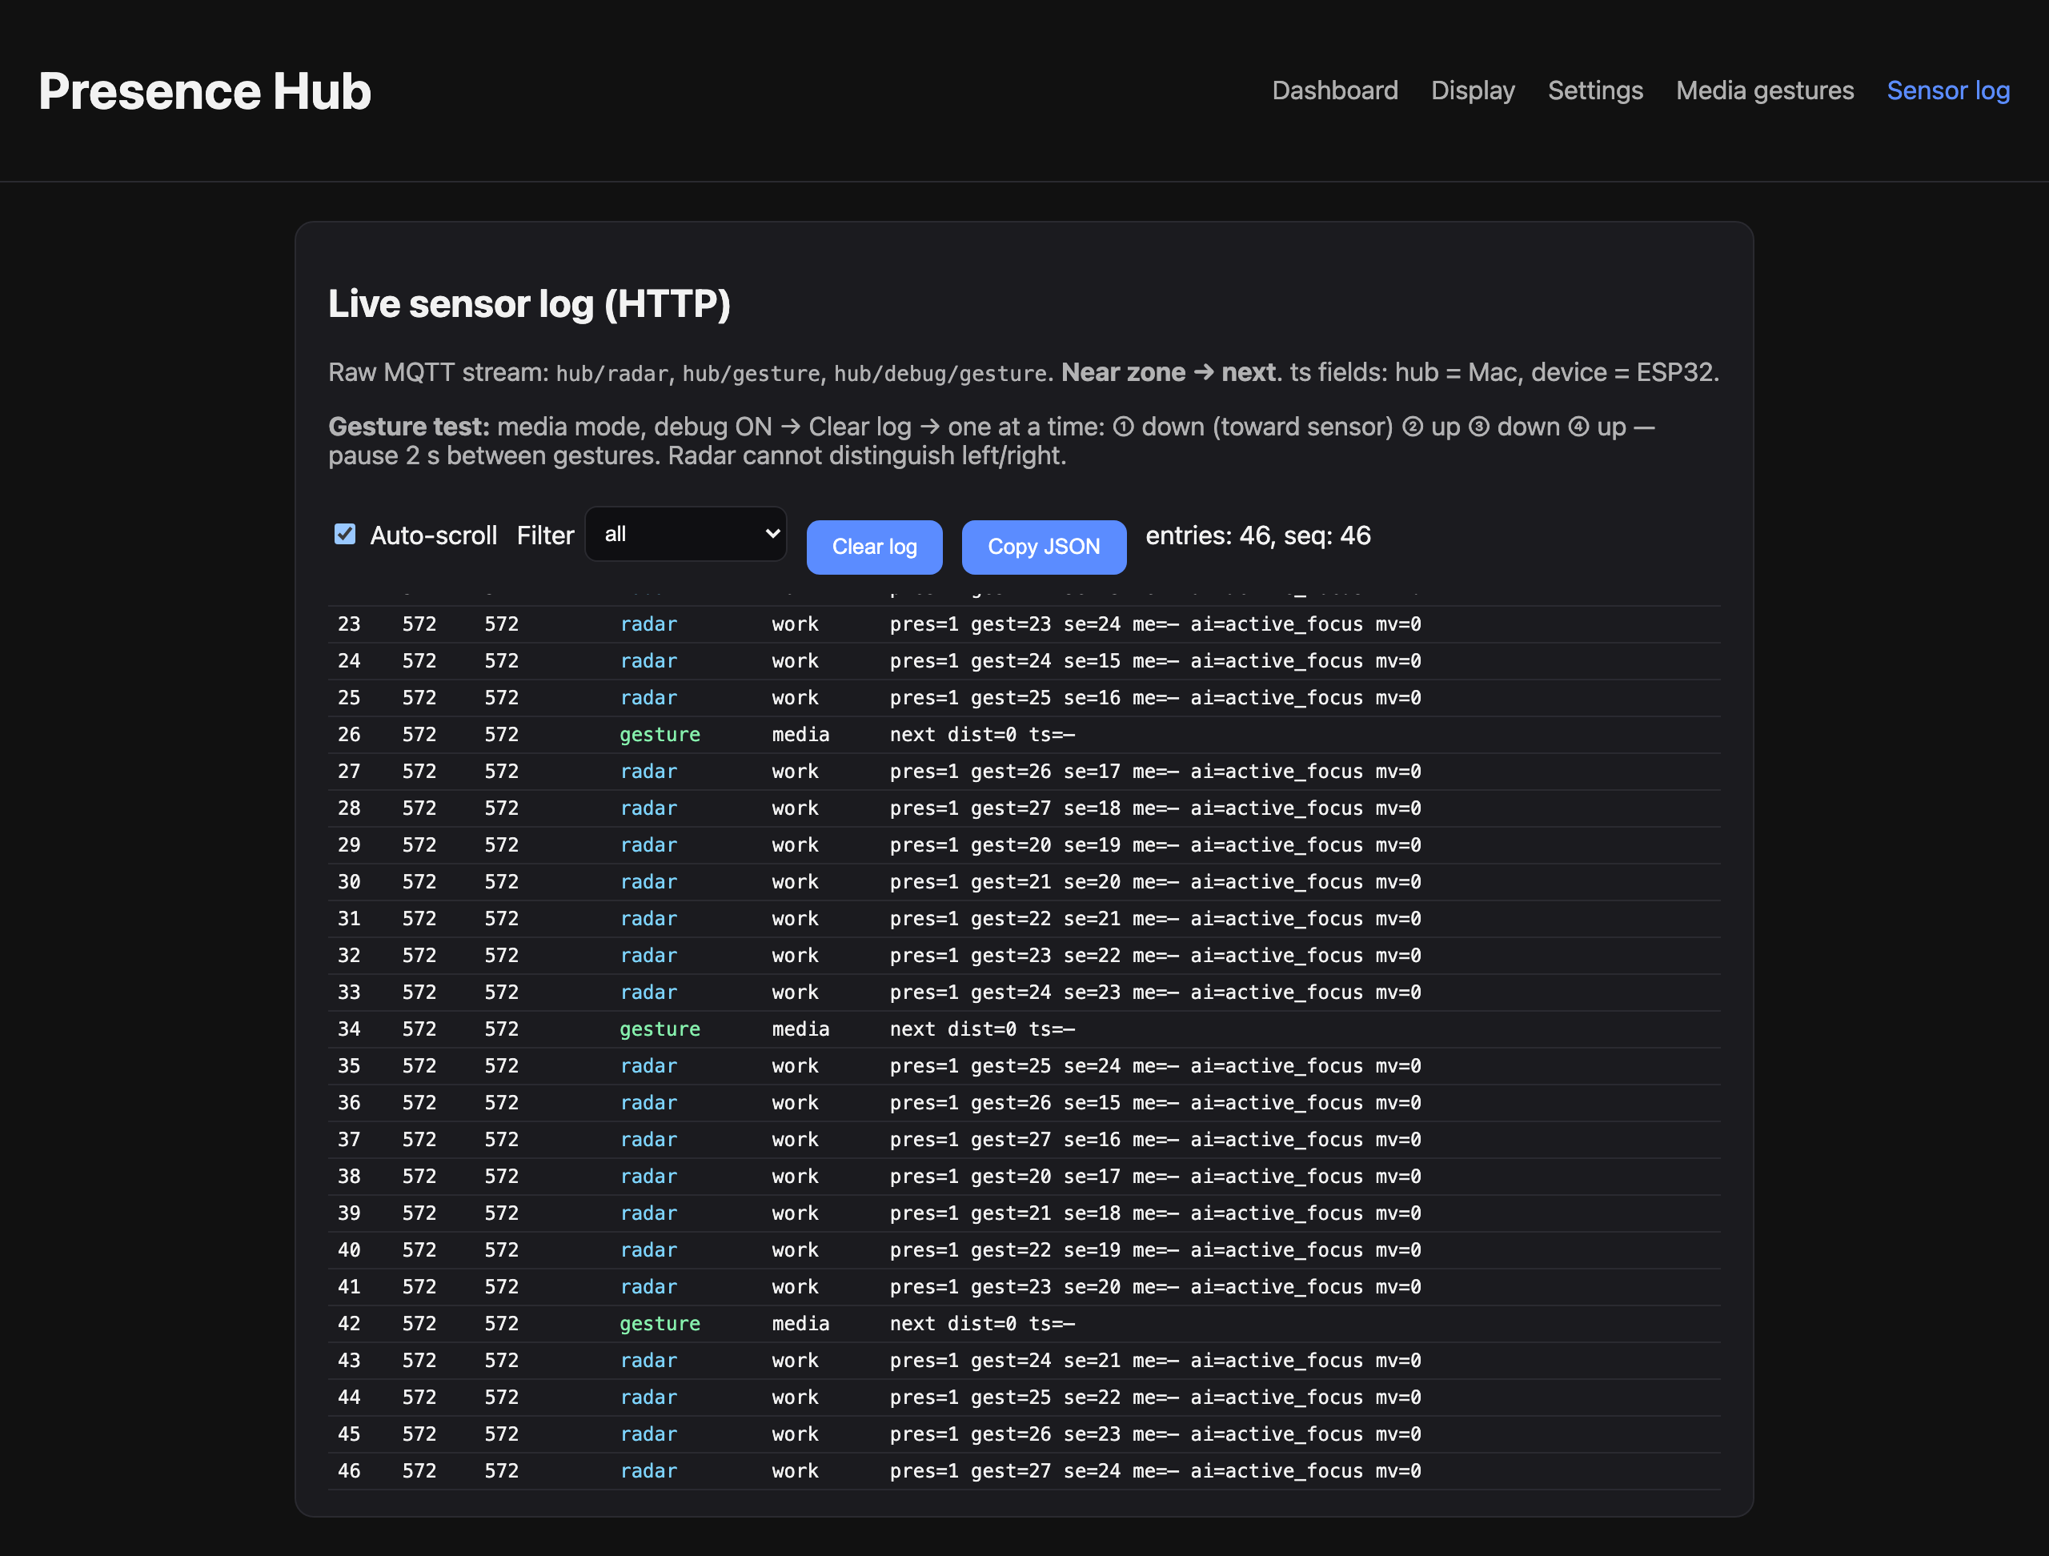The height and width of the screenshot is (1556, 2049).
Task: Select log row number 28
Action: (1024, 808)
